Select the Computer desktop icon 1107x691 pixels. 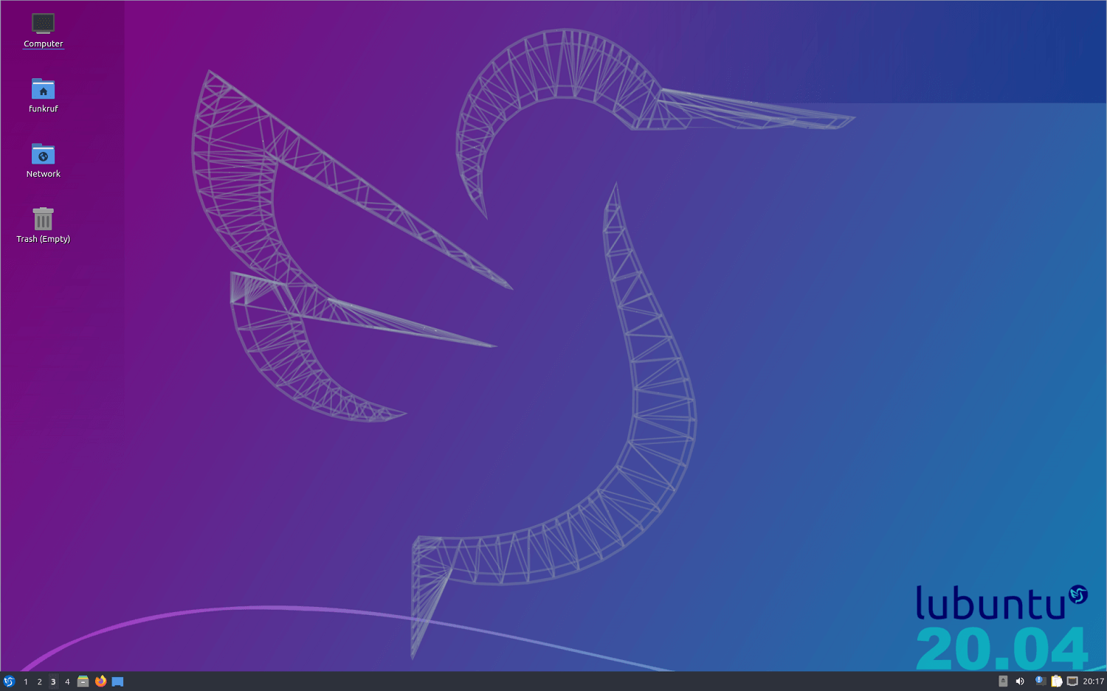click(x=43, y=31)
